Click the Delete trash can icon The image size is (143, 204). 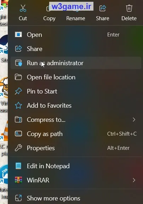pos(129,8)
